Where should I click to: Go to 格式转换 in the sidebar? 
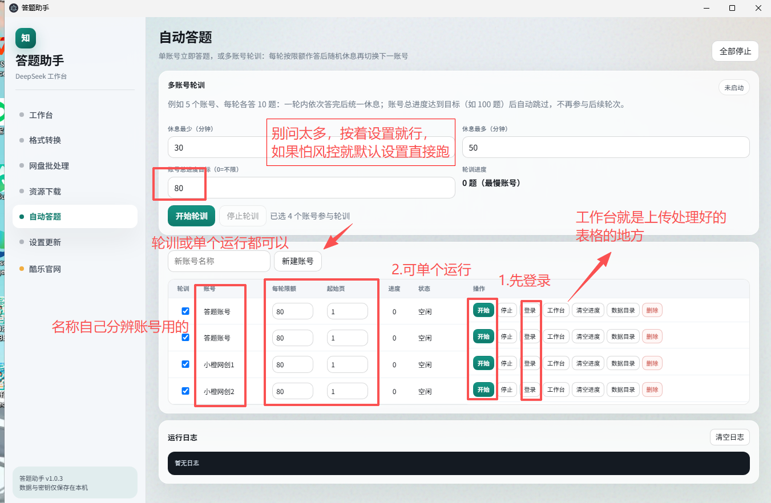click(x=75, y=140)
